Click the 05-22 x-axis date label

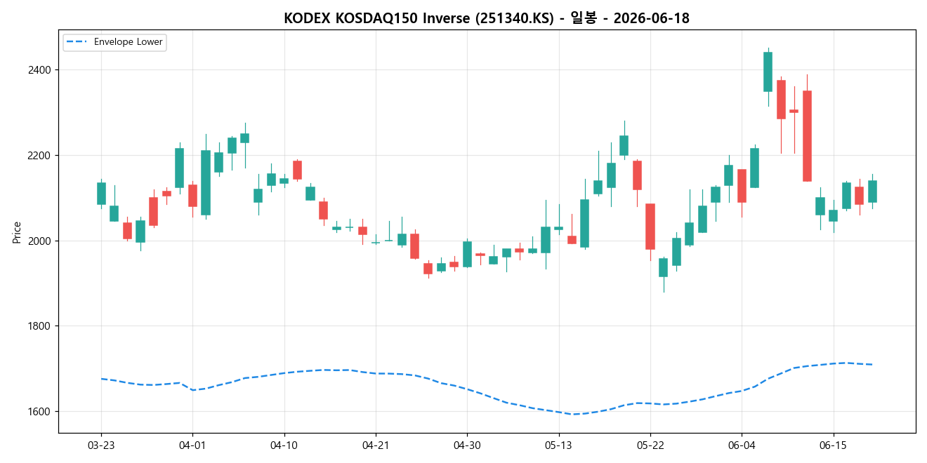(650, 445)
